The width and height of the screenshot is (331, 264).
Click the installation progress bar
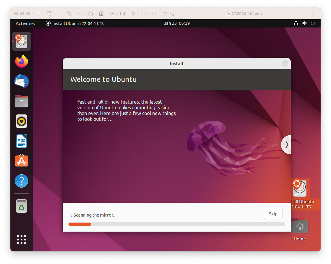(176, 224)
